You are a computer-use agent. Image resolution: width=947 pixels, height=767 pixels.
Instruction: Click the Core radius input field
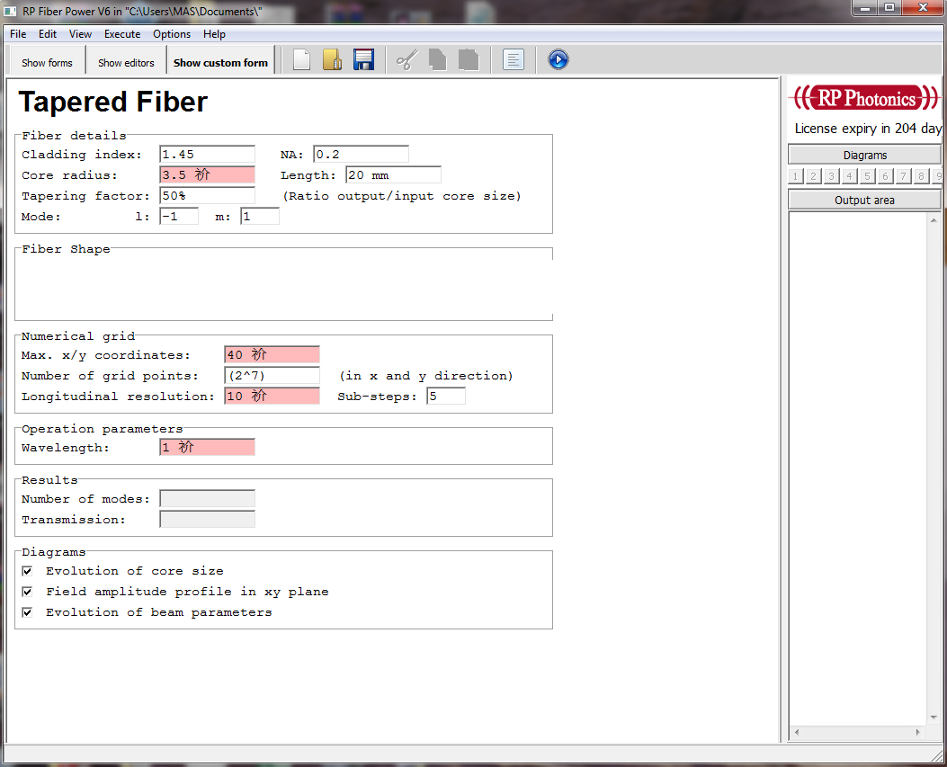(x=207, y=175)
